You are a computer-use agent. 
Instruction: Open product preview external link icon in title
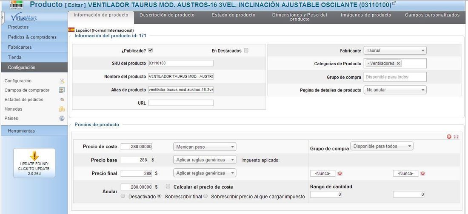click(394, 3)
